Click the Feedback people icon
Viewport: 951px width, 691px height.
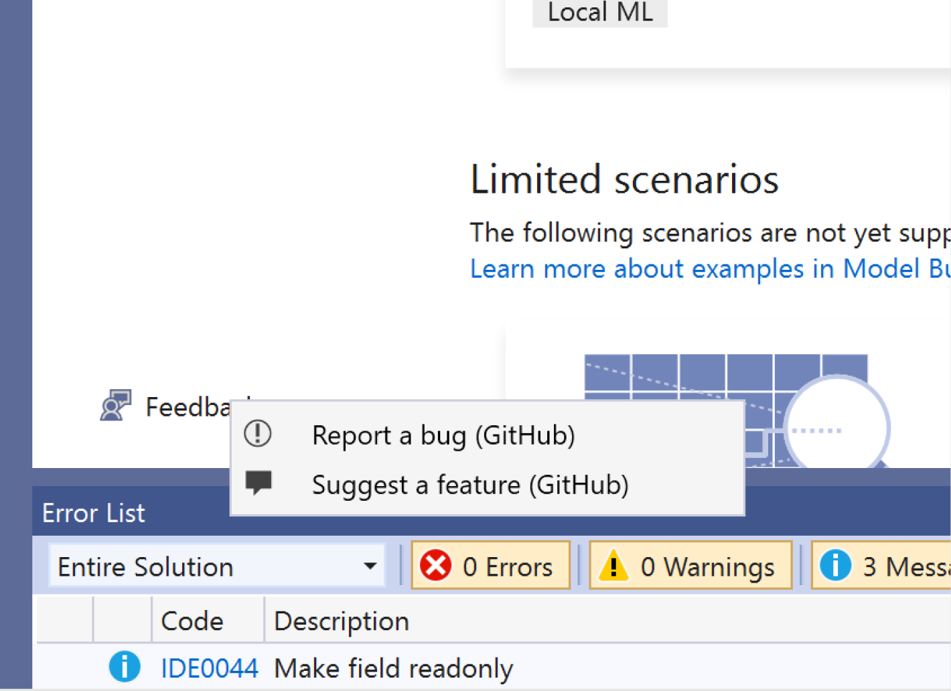pyautogui.click(x=116, y=404)
